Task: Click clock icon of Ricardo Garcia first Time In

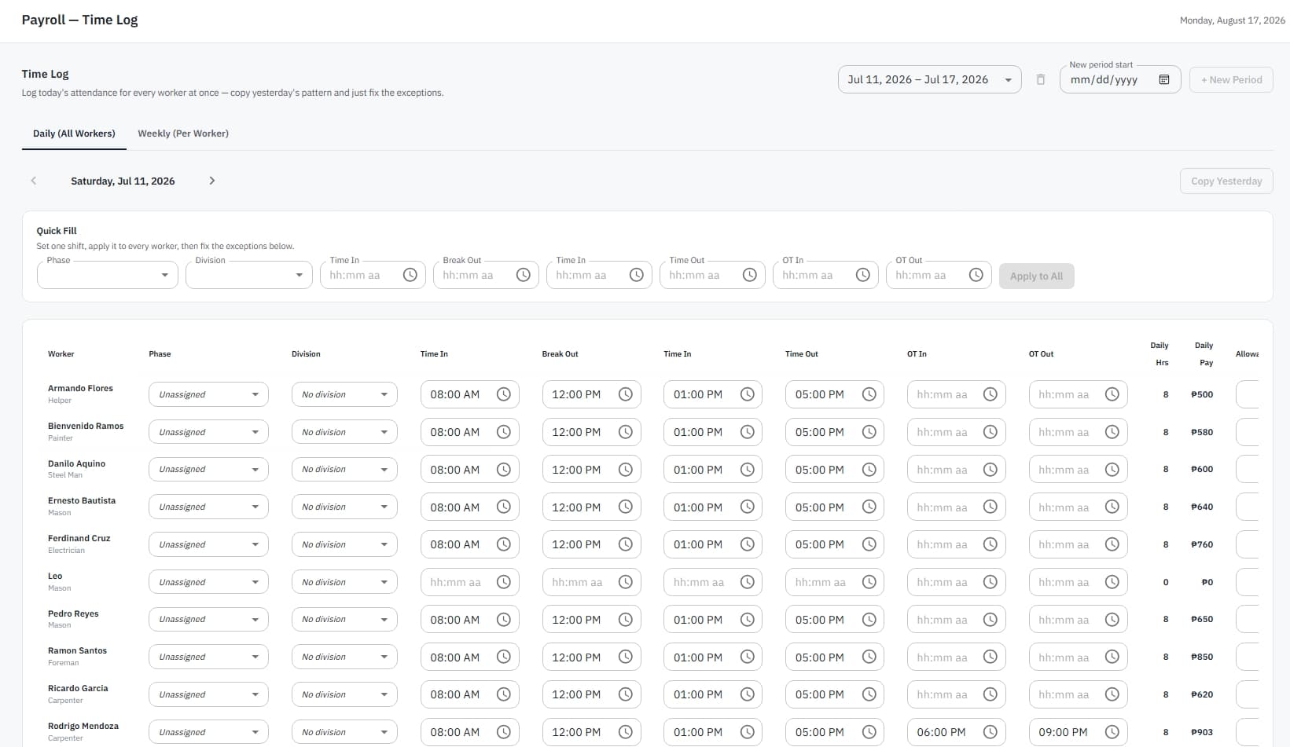Action: click(504, 694)
